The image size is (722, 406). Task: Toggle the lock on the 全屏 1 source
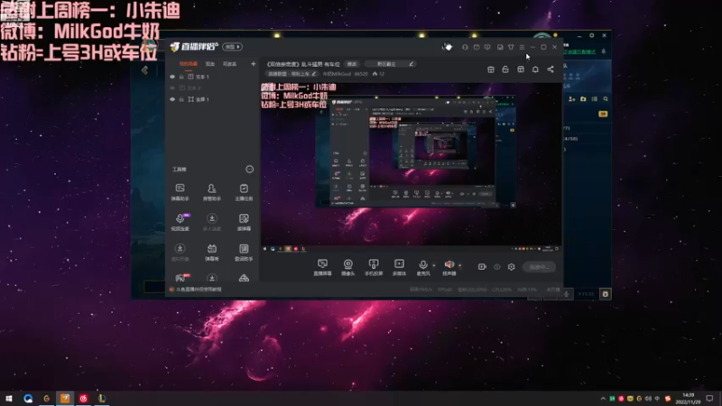181,99
